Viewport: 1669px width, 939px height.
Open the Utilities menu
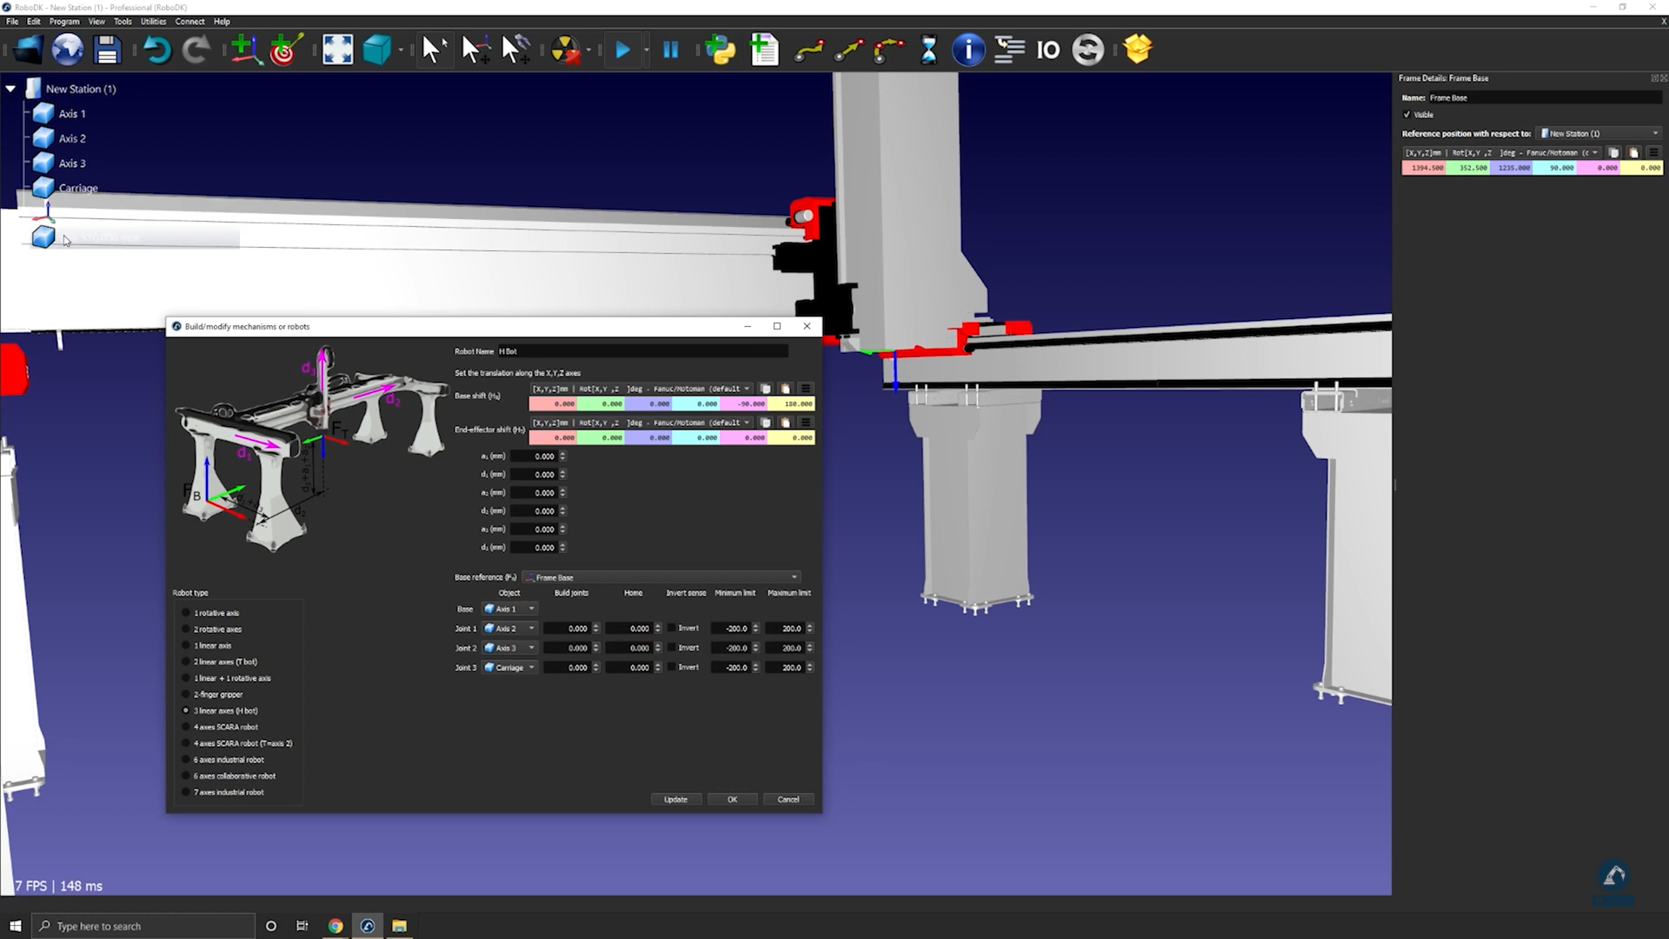pyautogui.click(x=153, y=21)
